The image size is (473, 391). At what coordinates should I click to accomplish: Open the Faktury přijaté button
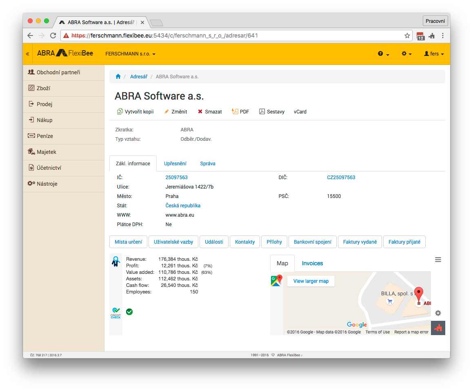pyautogui.click(x=404, y=242)
